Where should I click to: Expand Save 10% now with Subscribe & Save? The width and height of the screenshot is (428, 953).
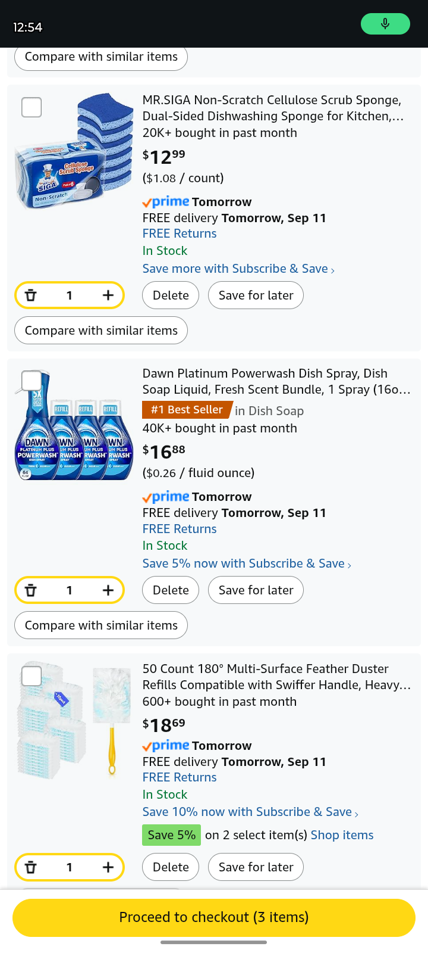coord(250,812)
